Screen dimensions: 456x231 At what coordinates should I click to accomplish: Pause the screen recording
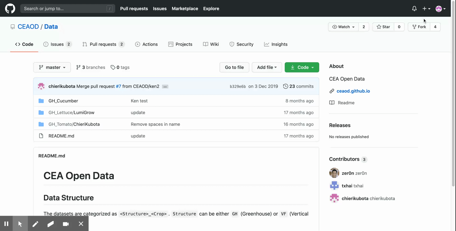6,224
